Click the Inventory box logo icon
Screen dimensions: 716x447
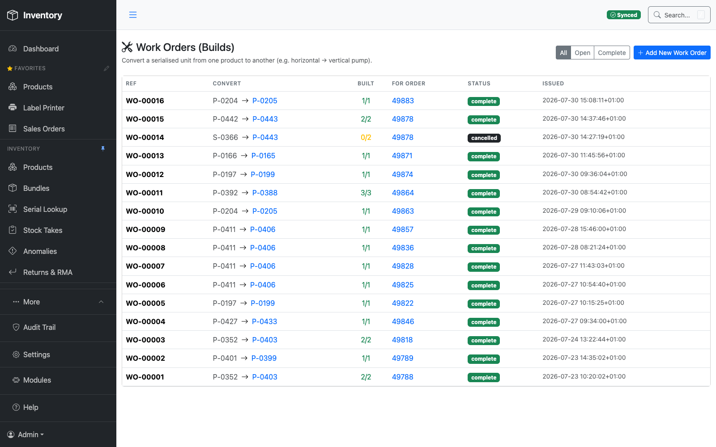pyautogui.click(x=13, y=15)
